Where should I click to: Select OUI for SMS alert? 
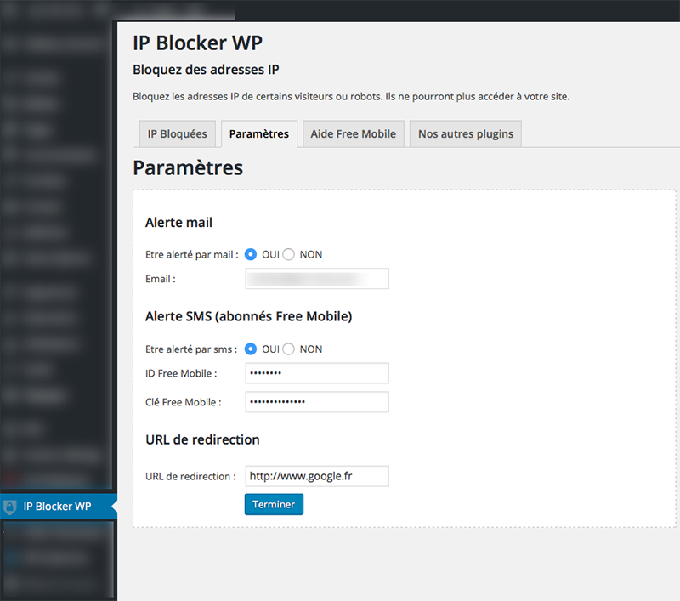pyautogui.click(x=251, y=349)
